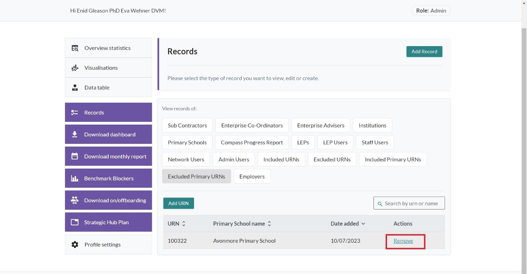The image size is (527, 274).
Task: Click date 10/07/2023 cell
Action: [x=346, y=241]
